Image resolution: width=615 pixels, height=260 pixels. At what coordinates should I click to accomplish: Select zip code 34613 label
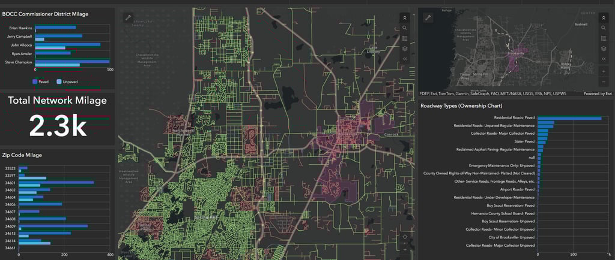pyautogui.click(x=11, y=234)
